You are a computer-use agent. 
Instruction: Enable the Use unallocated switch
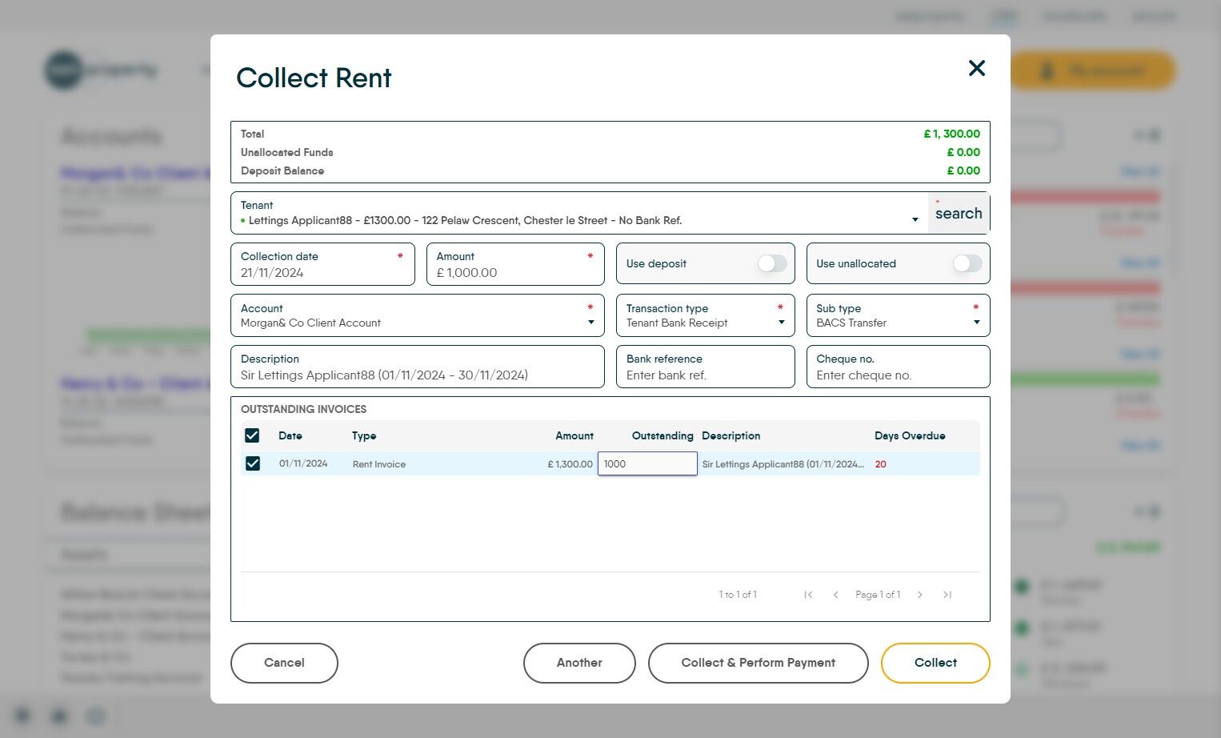pos(967,263)
